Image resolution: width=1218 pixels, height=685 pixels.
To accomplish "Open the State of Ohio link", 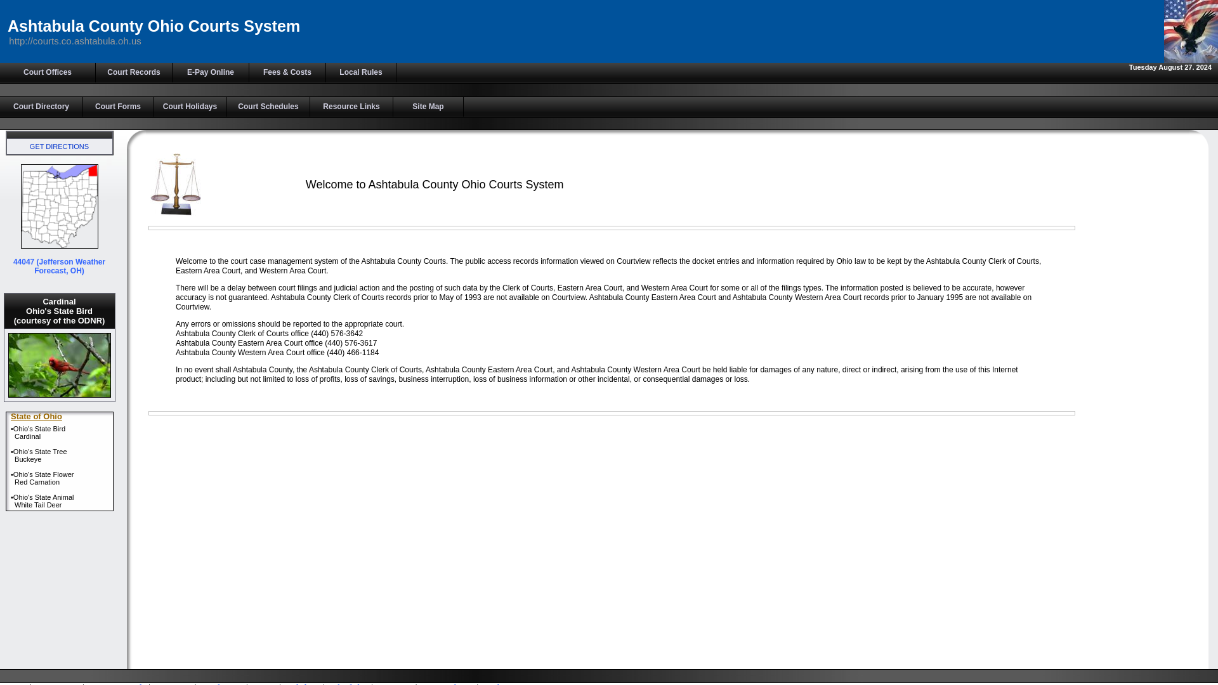I will (37, 415).
